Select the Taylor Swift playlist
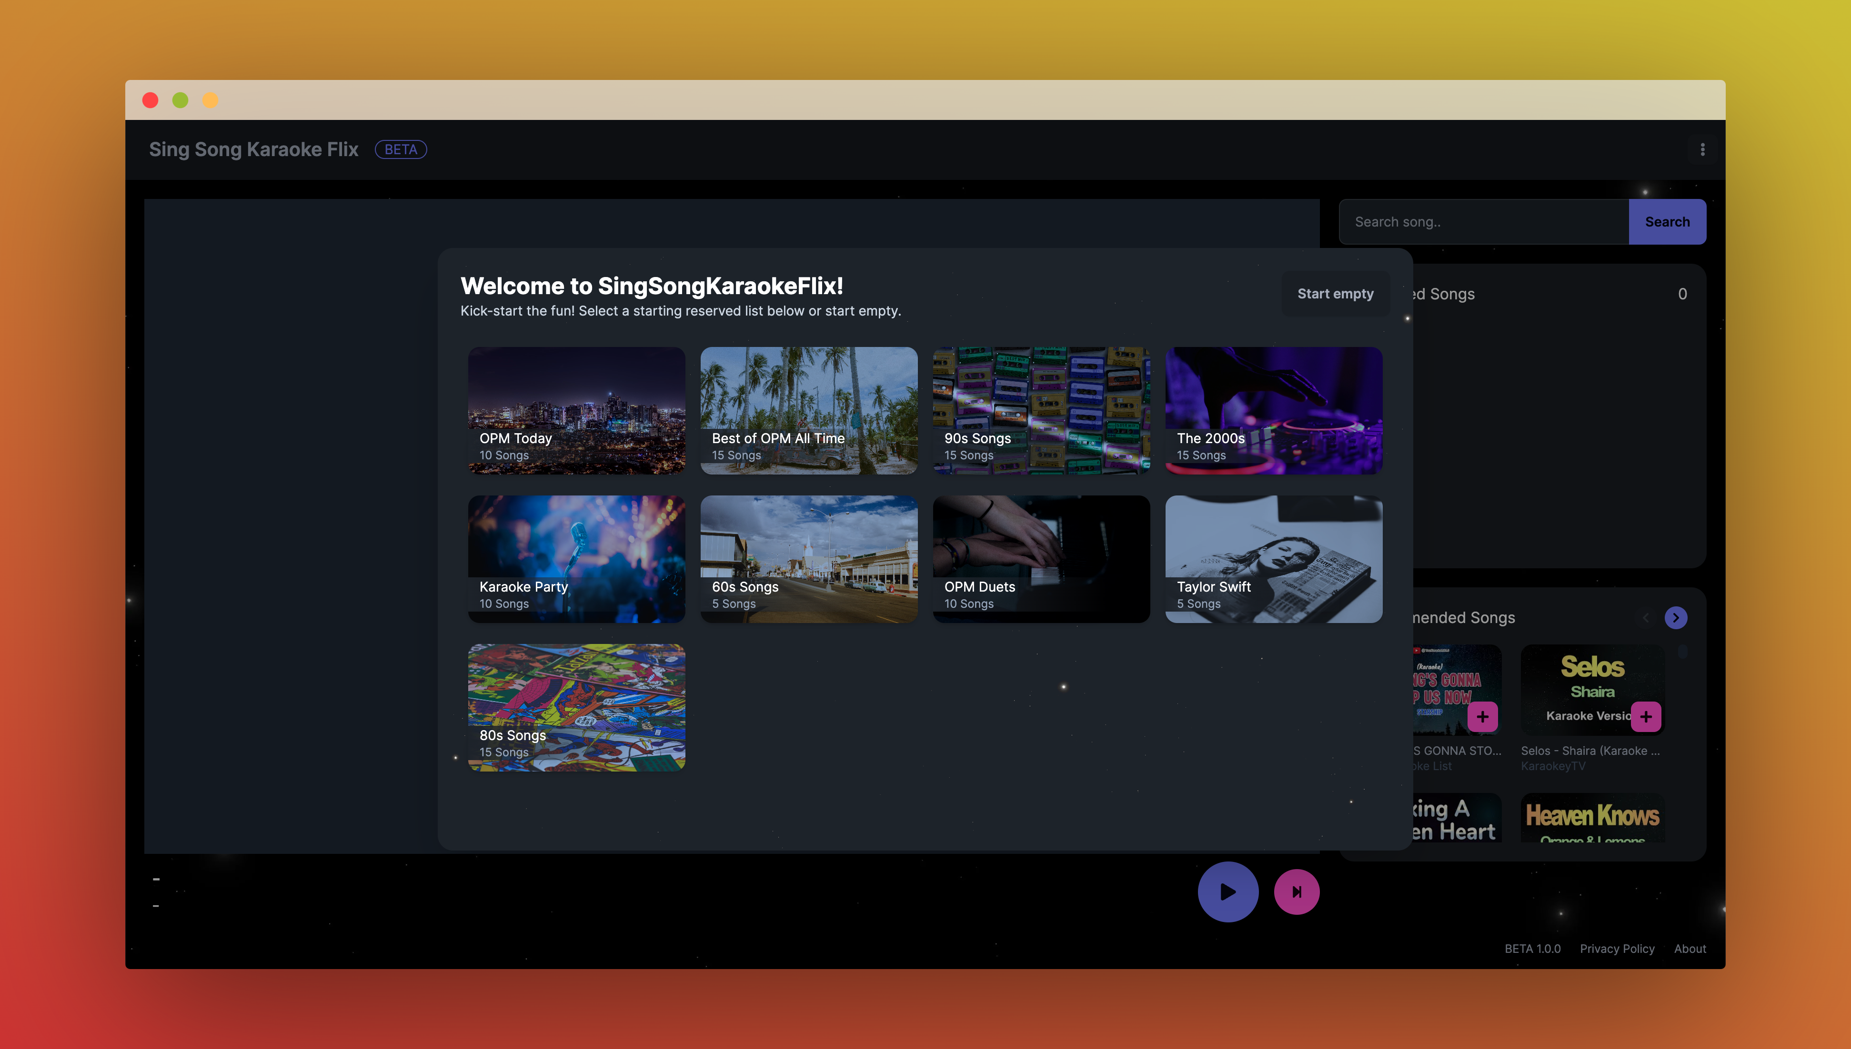This screenshot has height=1049, width=1851. point(1274,559)
